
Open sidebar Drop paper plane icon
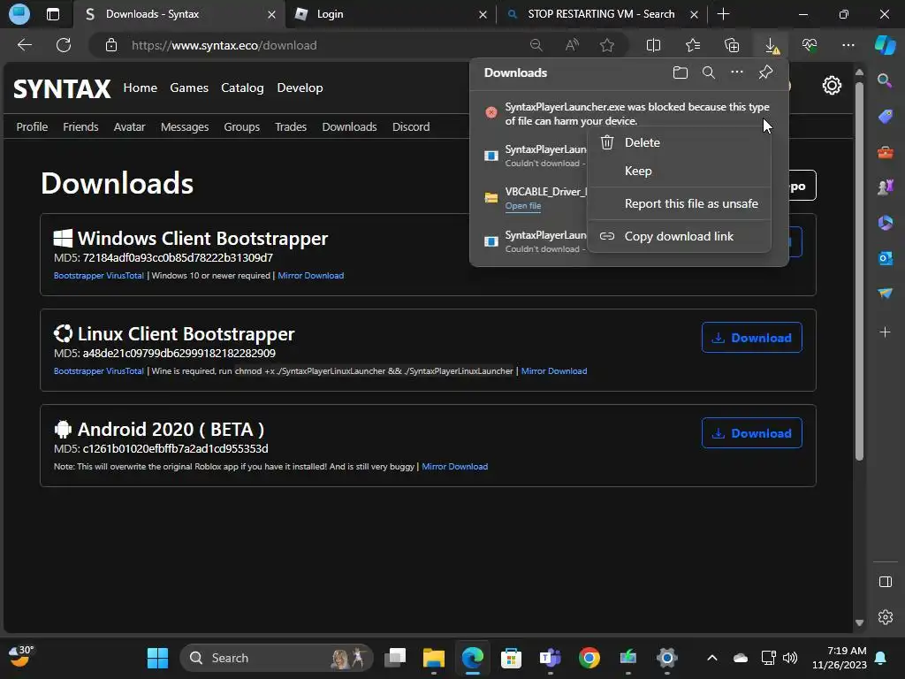(885, 294)
